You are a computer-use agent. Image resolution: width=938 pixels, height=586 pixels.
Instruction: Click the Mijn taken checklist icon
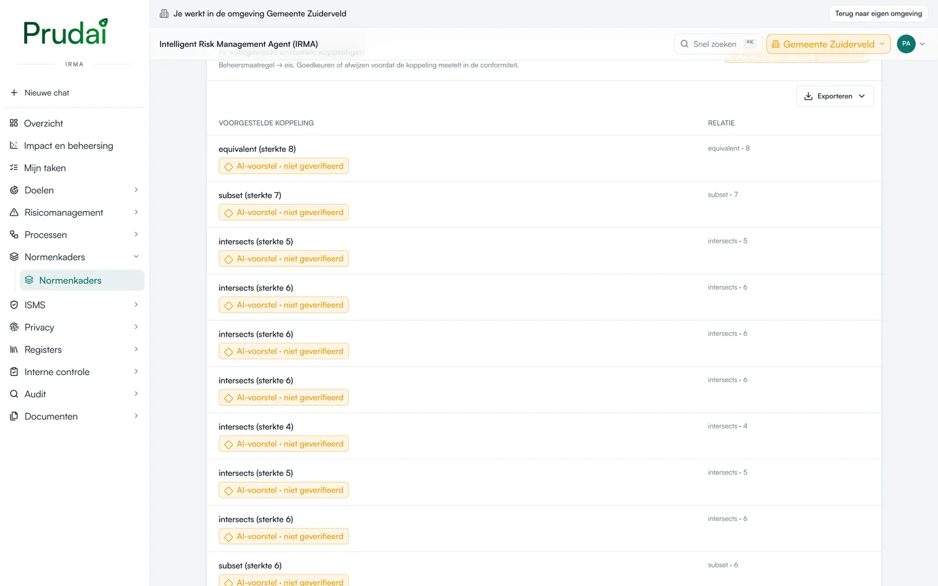click(14, 167)
